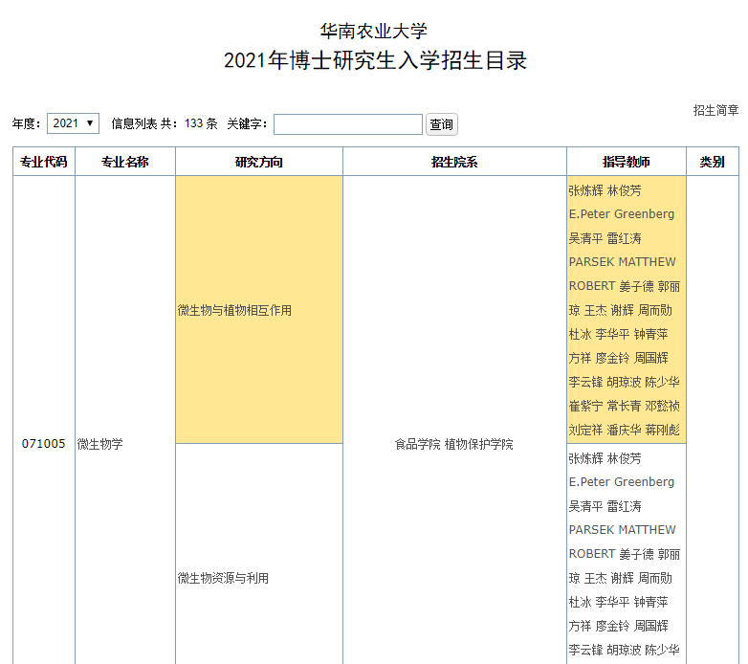Click the 微生物资源与利用 research direction
Image resolution: width=748 pixels, height=664 pixels.
[x=223, y=578]
